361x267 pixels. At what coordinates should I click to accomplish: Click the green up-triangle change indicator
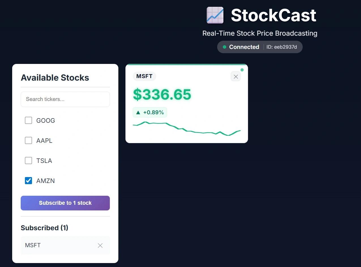[138, 113]
